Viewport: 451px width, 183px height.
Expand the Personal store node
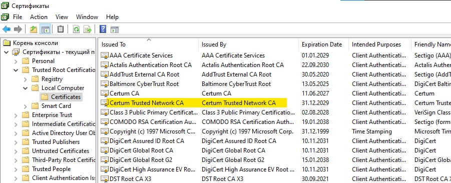point(16,61)
